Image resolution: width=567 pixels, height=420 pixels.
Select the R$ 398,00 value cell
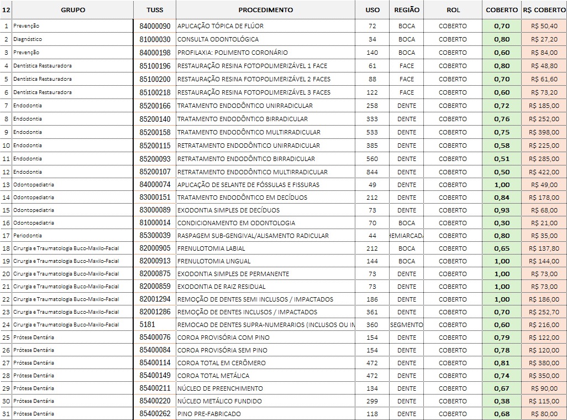point(544,132)
